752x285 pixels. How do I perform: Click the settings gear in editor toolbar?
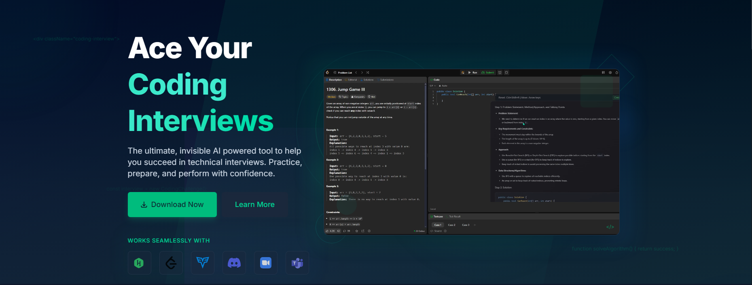pyautogui.click(x=610, y=73)
